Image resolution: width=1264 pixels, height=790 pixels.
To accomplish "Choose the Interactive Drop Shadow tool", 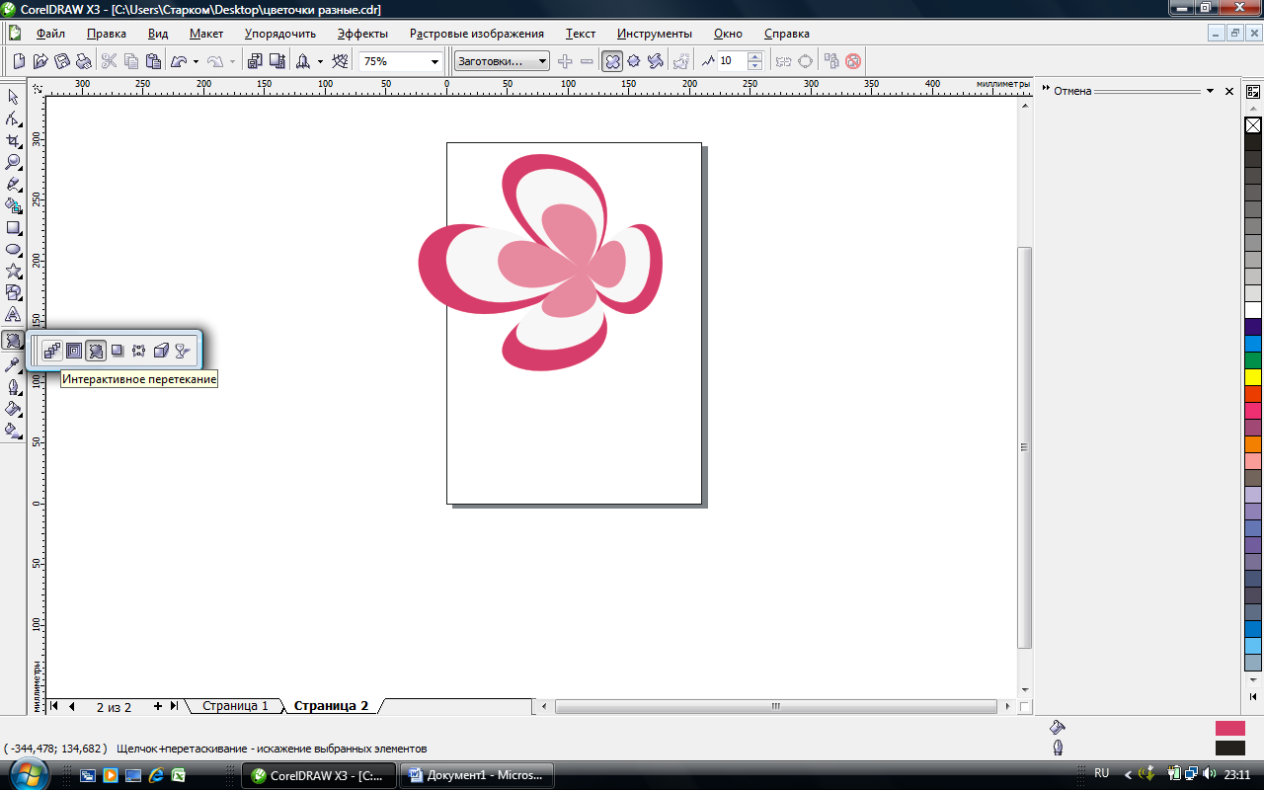I will pos(118,351).
